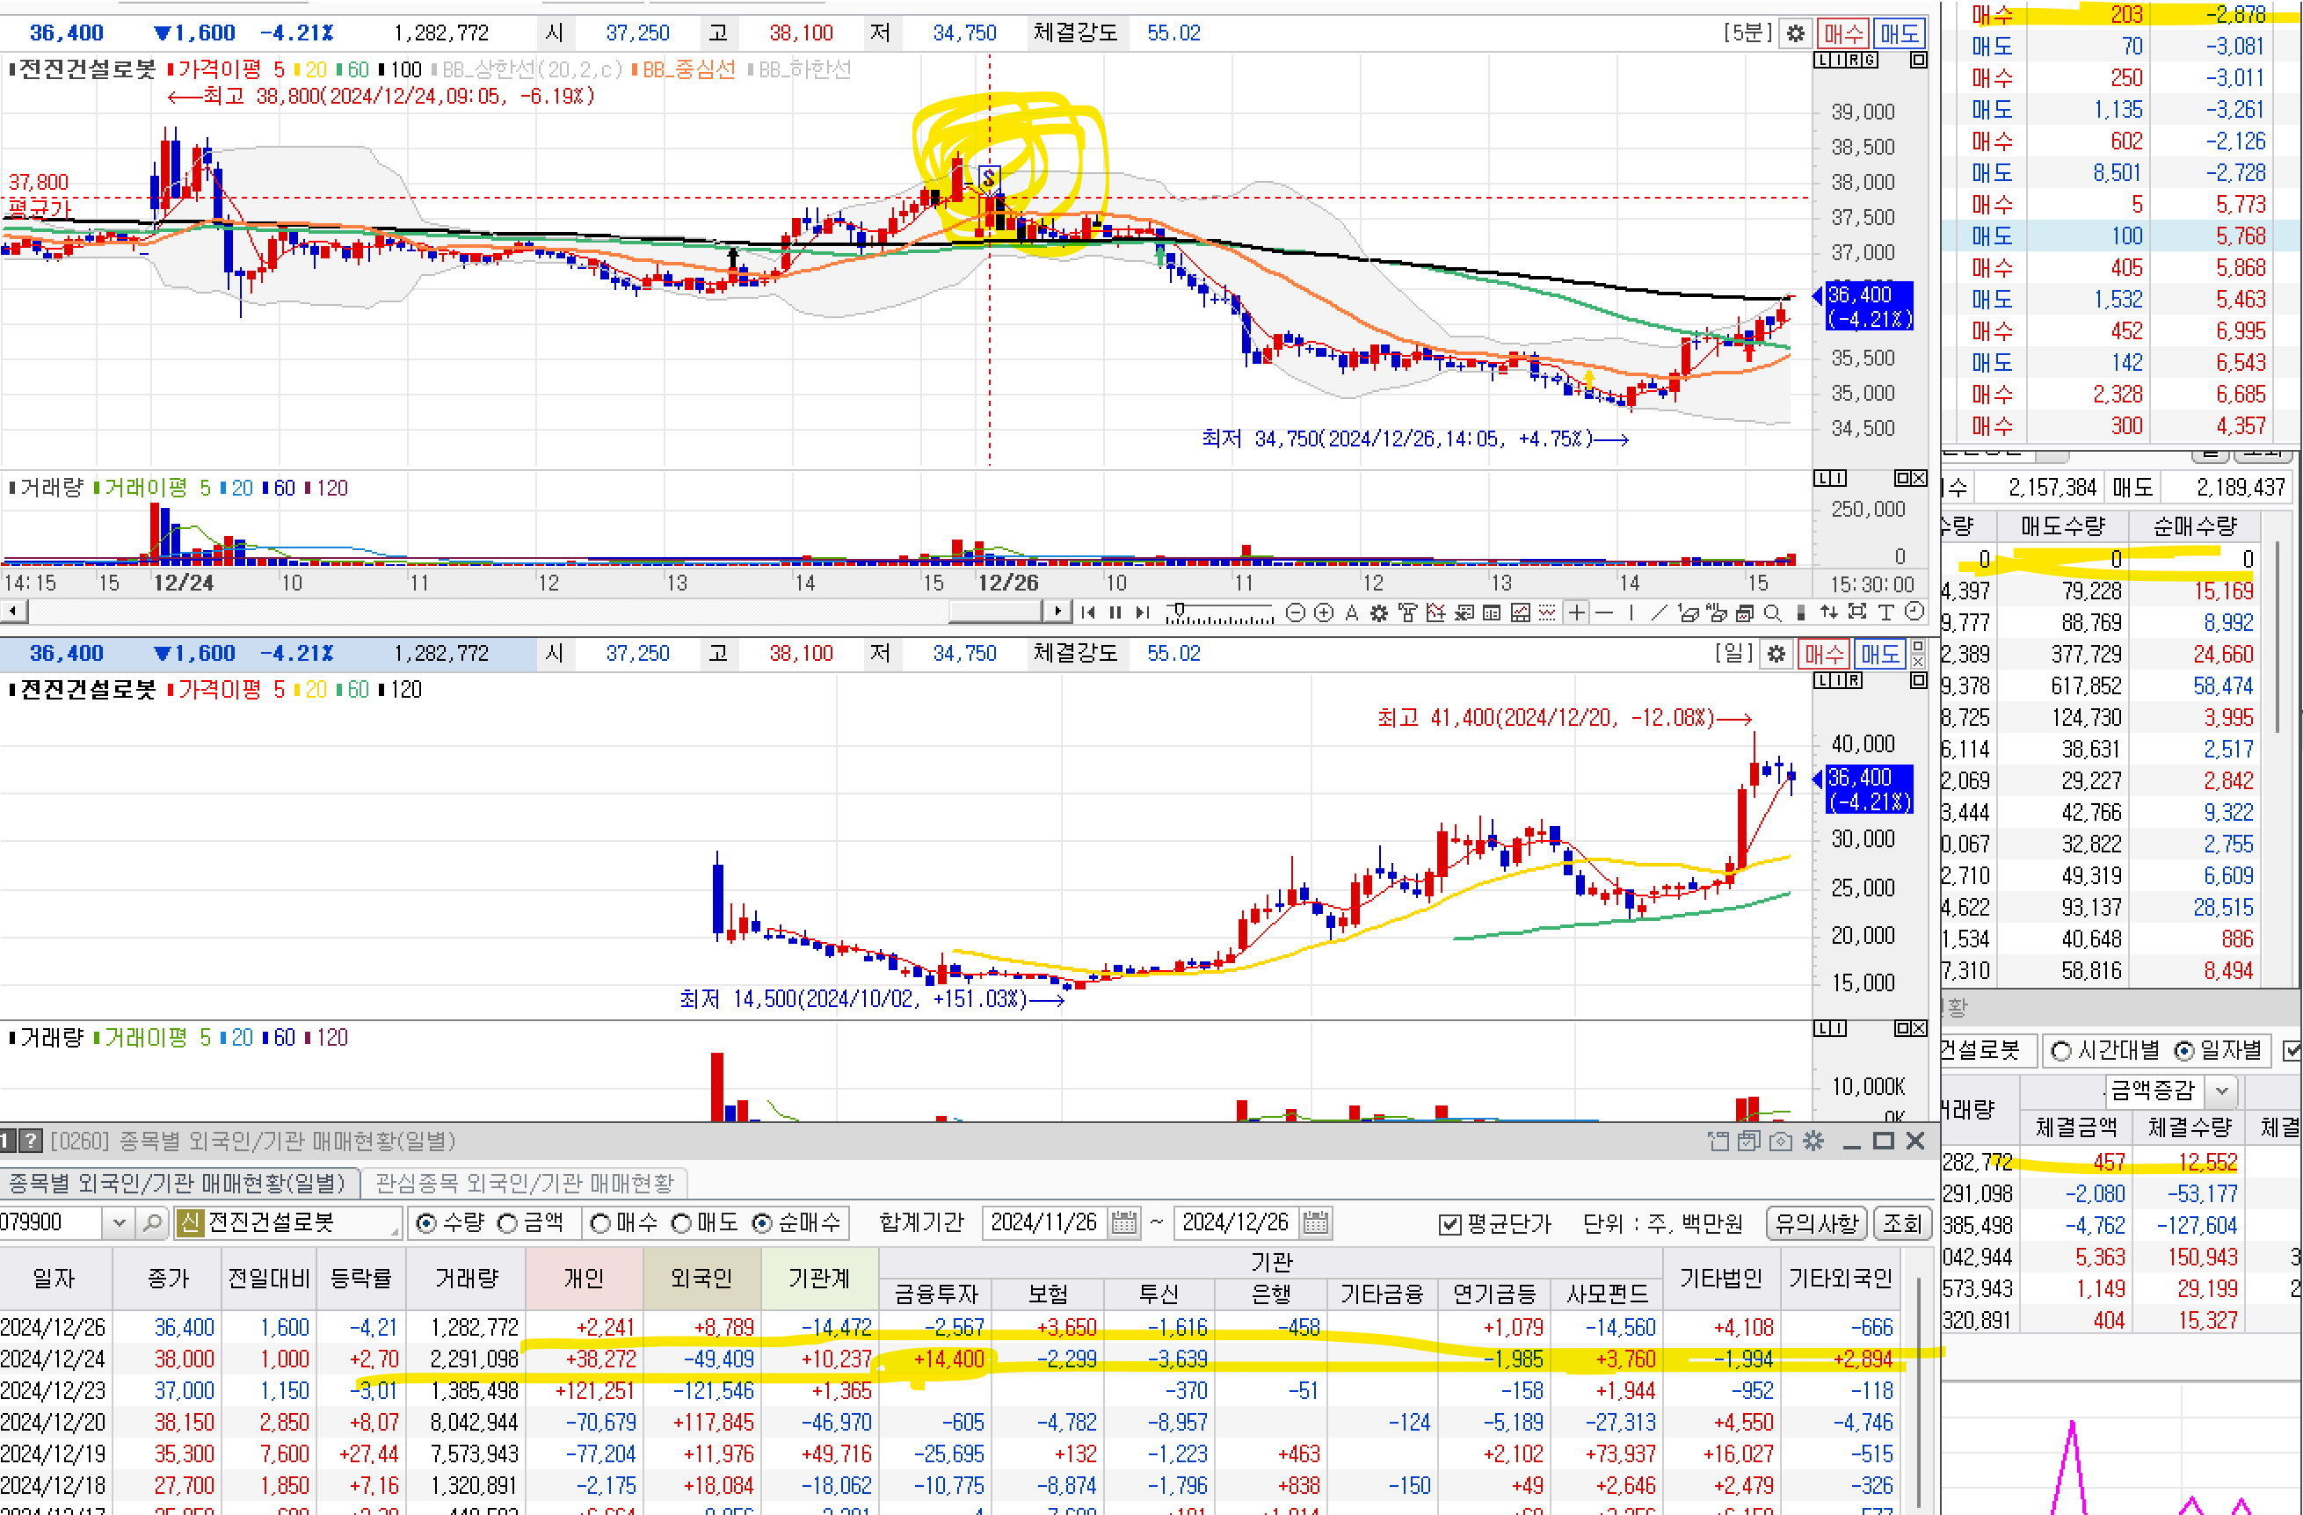Click the 유의사항 notice button
Viewport: 2303px width, 1515px height.
[x=1816, y=1223]
